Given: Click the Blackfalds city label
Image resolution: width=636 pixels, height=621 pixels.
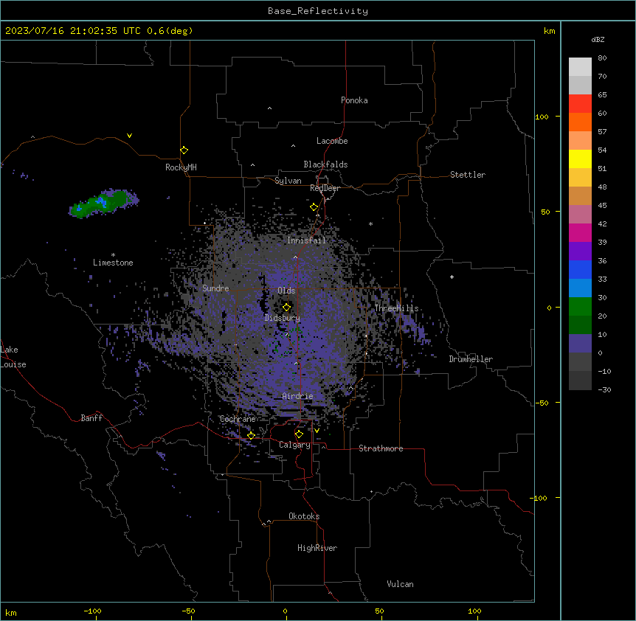Looking at the screenshot, I should (x=325, y=164).
